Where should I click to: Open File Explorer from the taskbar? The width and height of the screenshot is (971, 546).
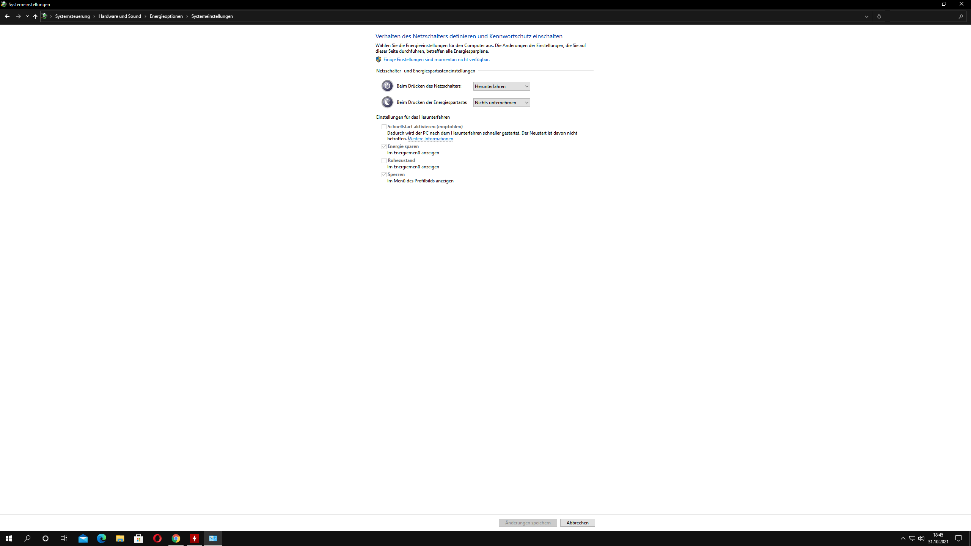[120, 538]
